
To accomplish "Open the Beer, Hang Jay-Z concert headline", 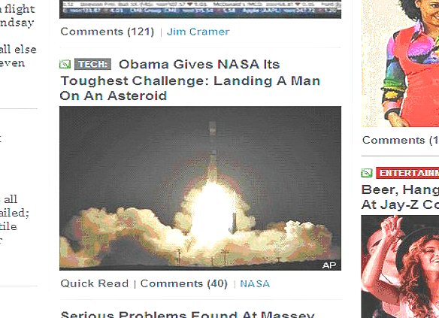I will [x=400, y=197].
